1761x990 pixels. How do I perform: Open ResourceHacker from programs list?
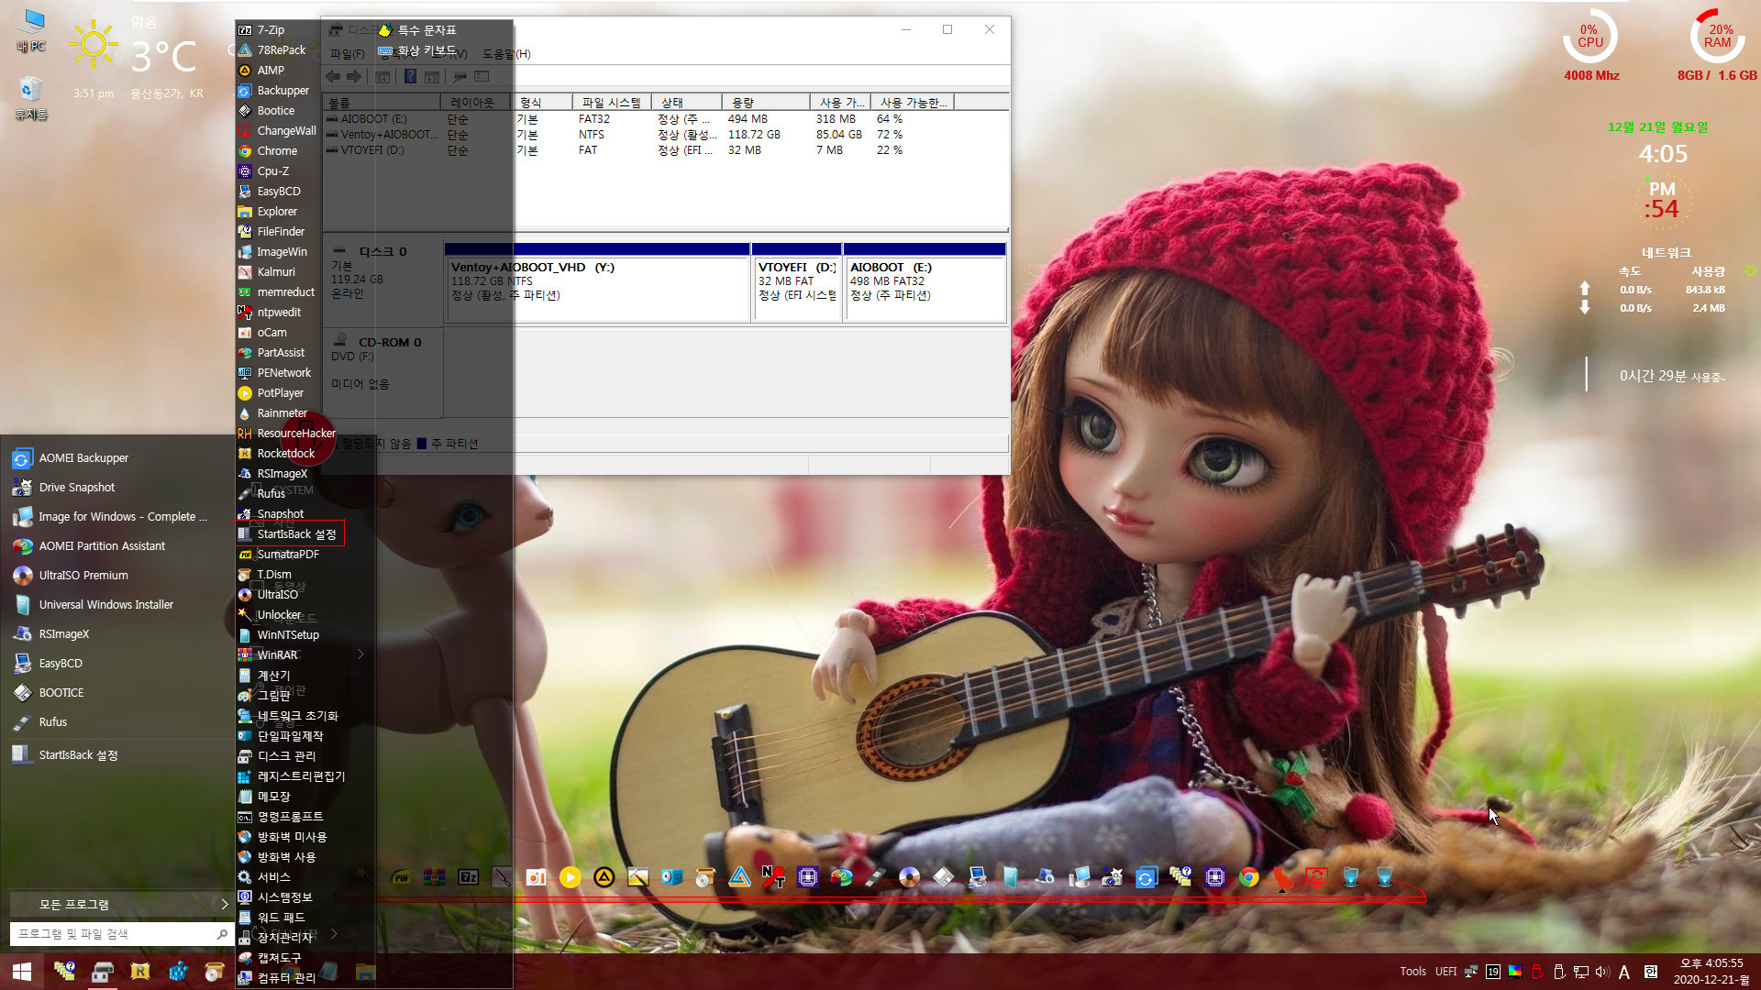[286, 433]
